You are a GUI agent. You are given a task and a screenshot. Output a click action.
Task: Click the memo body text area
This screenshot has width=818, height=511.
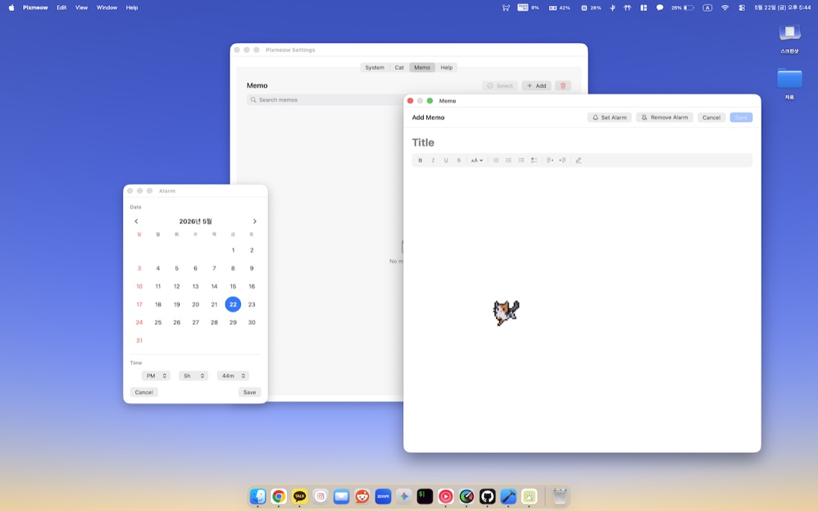(x=582, y=308)
